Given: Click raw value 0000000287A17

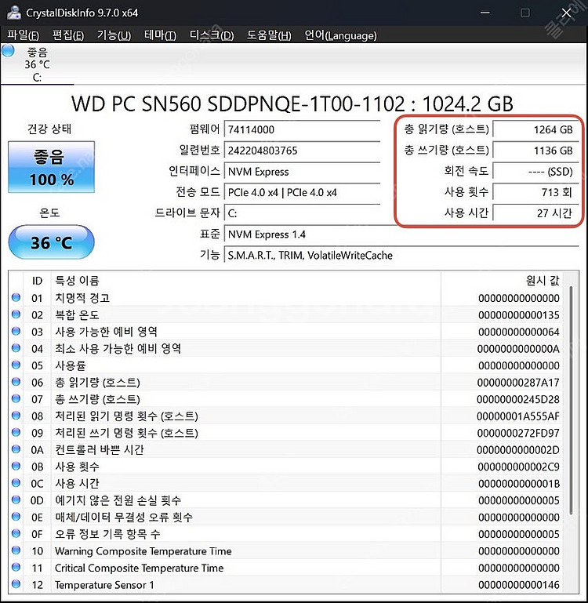Looking at the screenshot, I should point(518,383).
